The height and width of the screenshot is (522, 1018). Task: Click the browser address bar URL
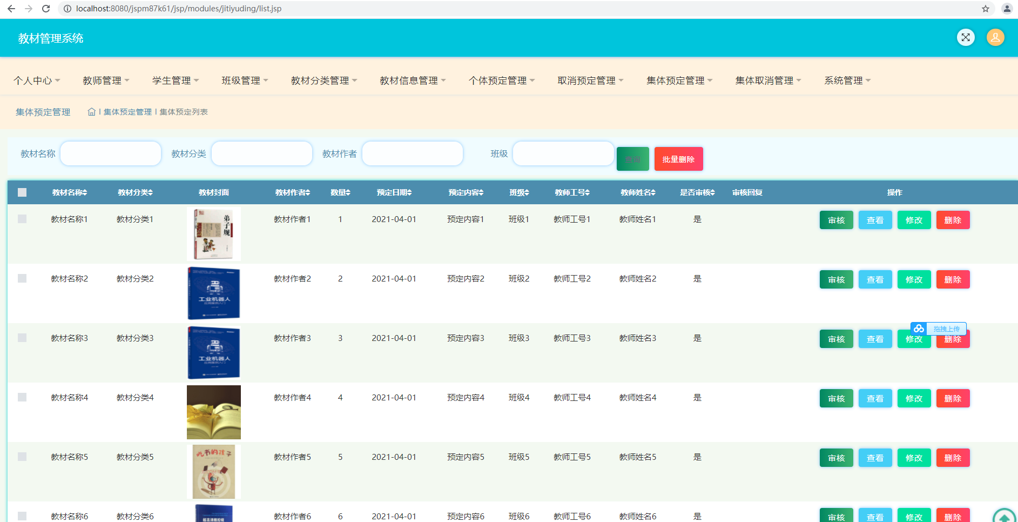click(178, 9)
